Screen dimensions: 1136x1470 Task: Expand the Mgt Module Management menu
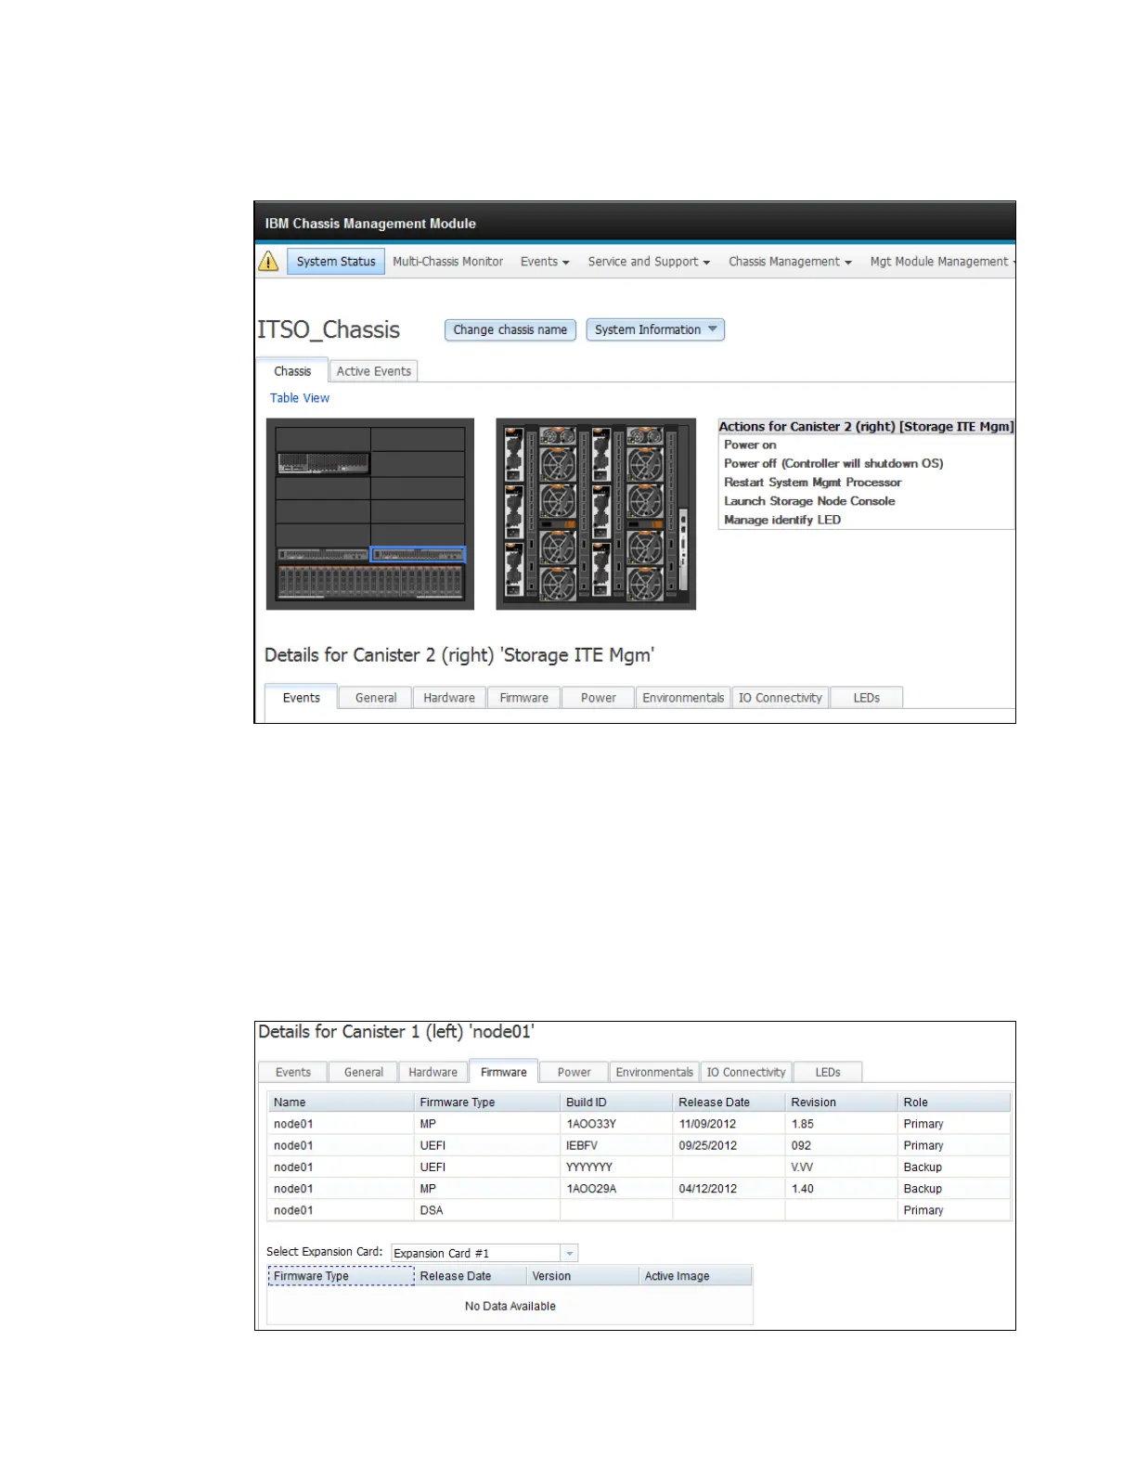click(x=942, y=262)
